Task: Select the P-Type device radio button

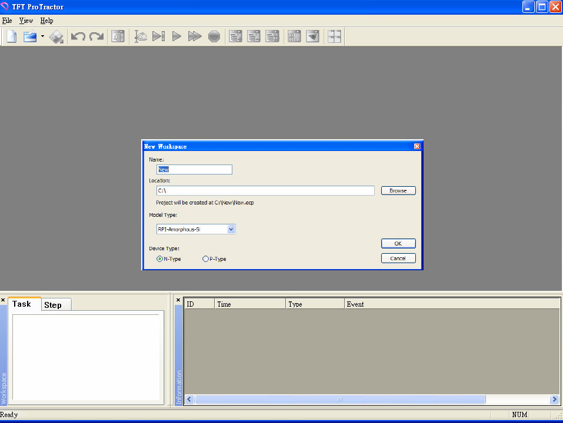Action: (x=205, y=258)
